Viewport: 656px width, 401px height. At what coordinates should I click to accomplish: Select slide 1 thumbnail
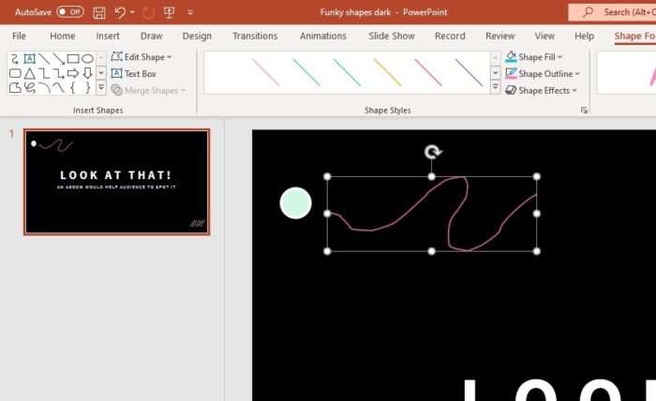coord(117,182)
